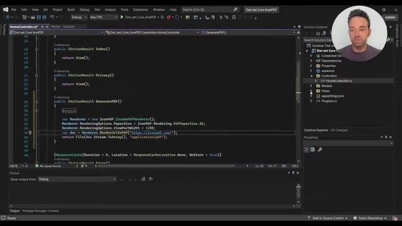The height and width of the screenshot is (226, 402).
Task: Click the Restart circular arrow icon
Action: pos(177,17)
